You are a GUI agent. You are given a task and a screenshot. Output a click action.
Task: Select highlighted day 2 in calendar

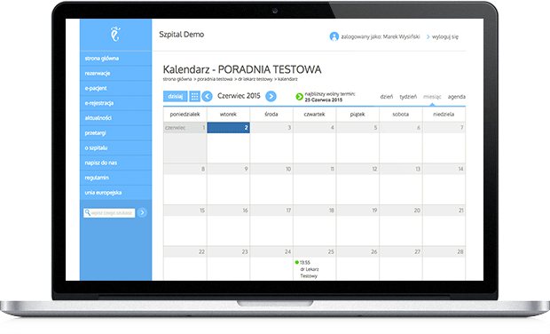pos(228,128)
